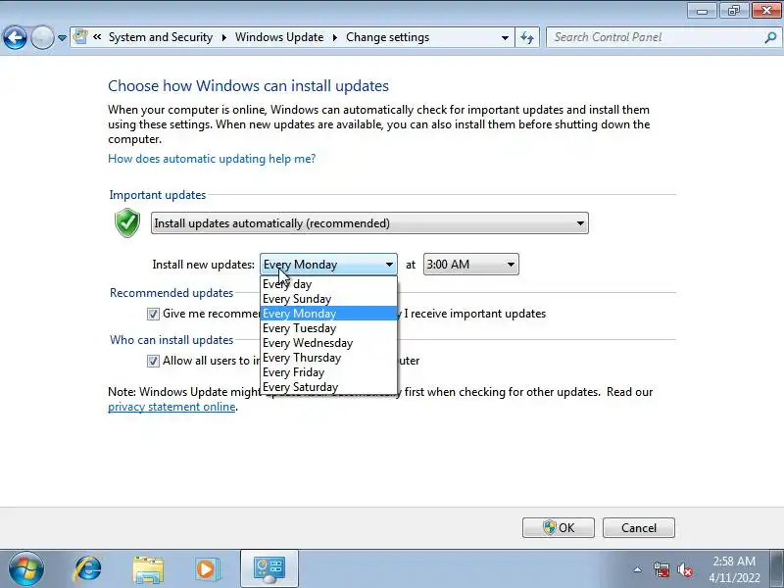
Task: Expand the arrow after Windows Update breadcrumb
Action: click(335, 37)
